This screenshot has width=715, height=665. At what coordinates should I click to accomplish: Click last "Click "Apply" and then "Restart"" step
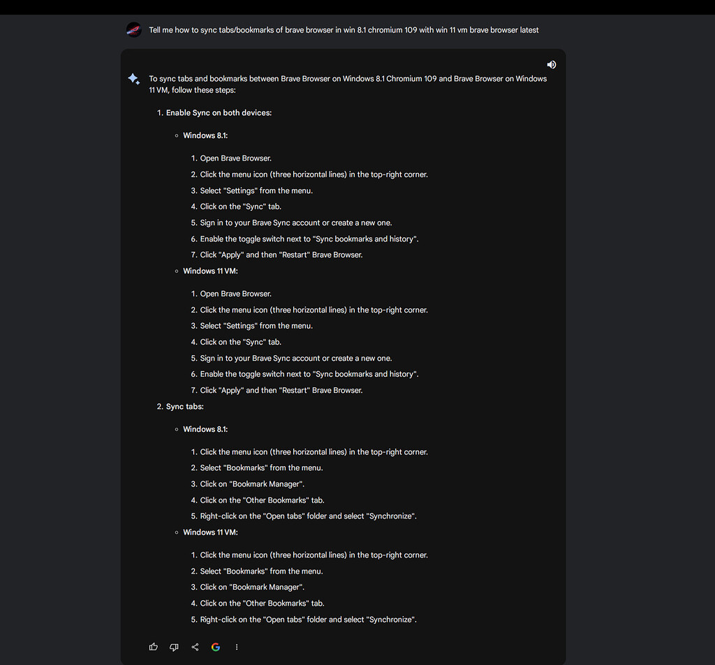(x=281, y=390)
